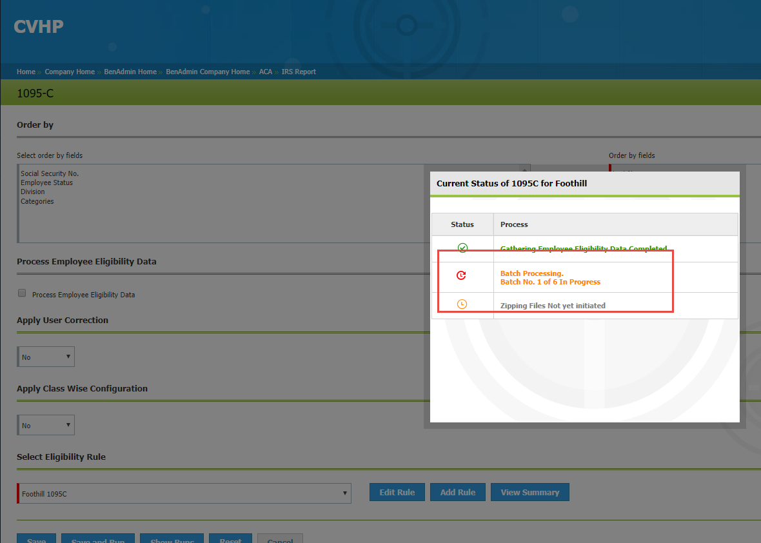Screen dimensions: 761x543
Task: Click the Cancel button
Action: click(x=280, y=538)
